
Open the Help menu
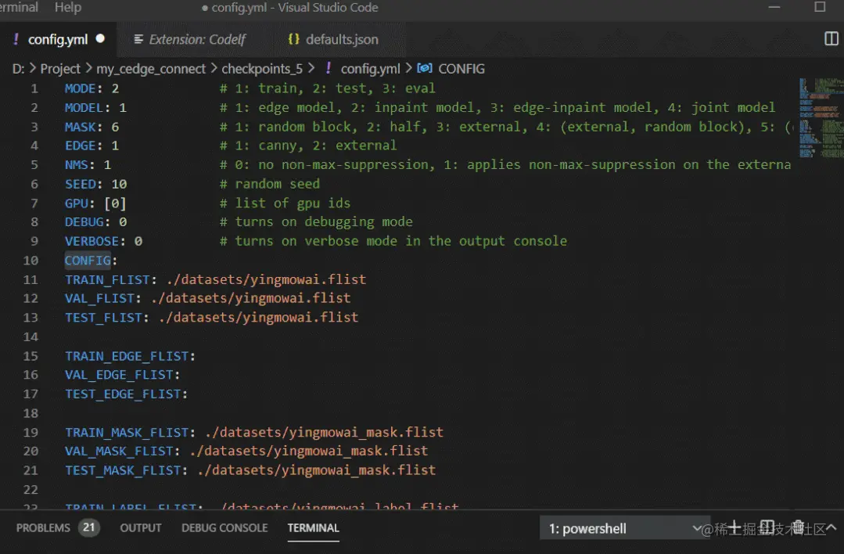click(68, 8)
